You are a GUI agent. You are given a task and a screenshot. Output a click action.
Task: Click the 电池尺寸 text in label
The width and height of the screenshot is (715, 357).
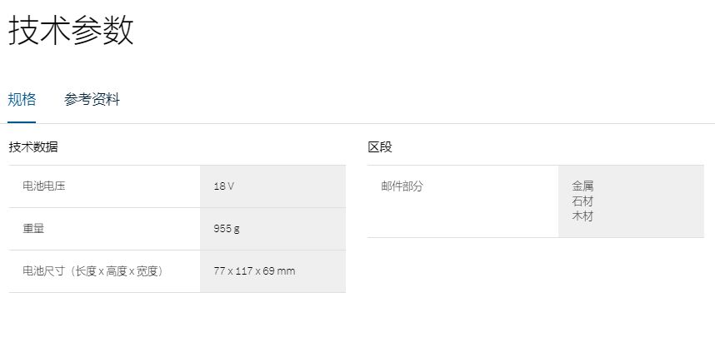point(44,271)
